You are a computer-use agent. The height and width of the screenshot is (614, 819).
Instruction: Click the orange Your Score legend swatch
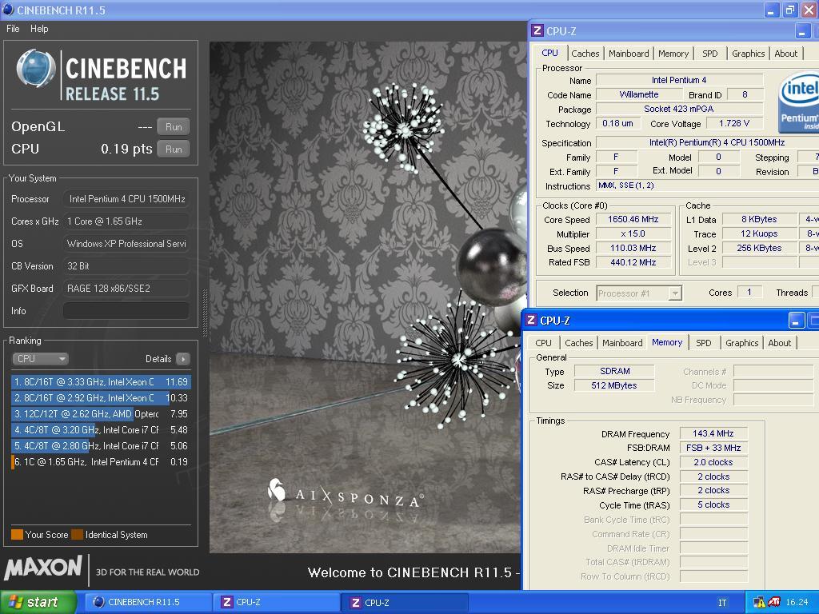[x=17, y=535]
